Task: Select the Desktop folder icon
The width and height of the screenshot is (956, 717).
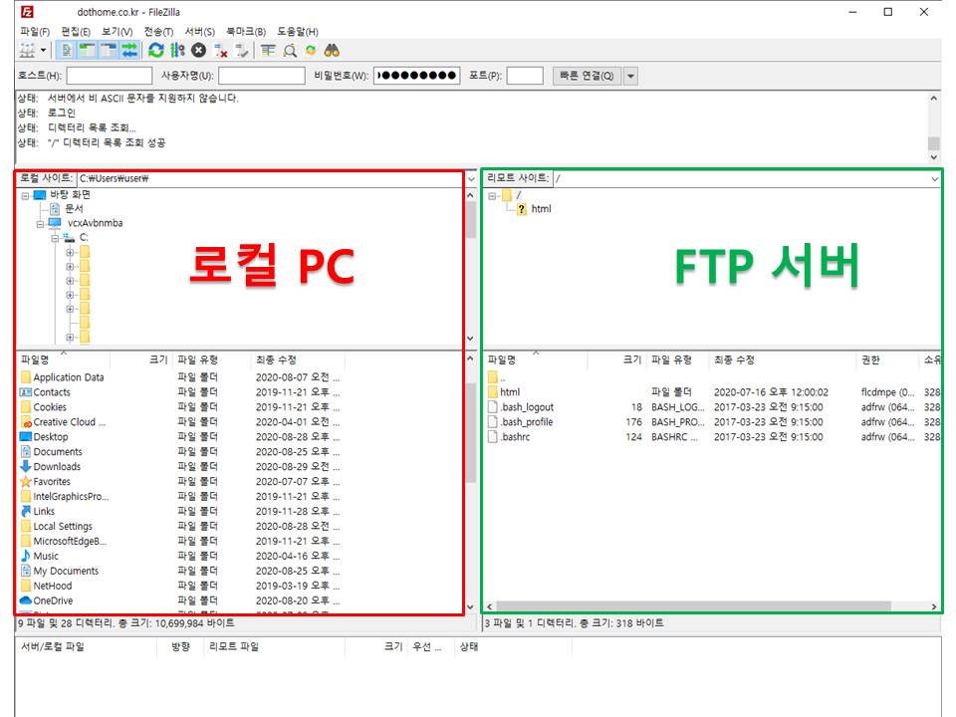Action: (x=26, y=437)
